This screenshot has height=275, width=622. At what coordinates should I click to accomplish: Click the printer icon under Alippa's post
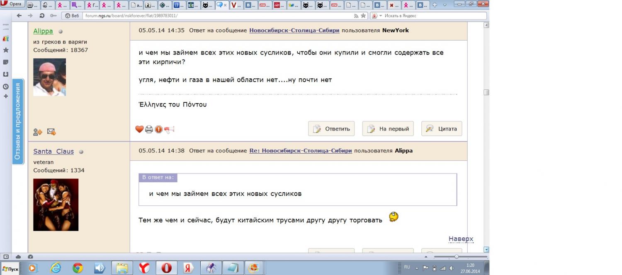(149, 129)
